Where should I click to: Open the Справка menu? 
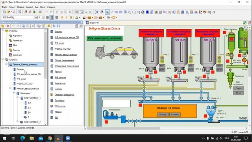[x=51, y=7]
